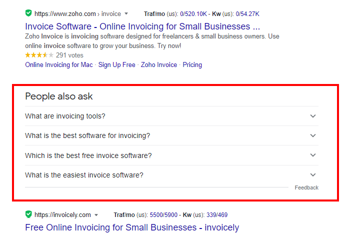Click the Feedback link under People also ask
Screen dimensions: 349x233
point(306,188)
